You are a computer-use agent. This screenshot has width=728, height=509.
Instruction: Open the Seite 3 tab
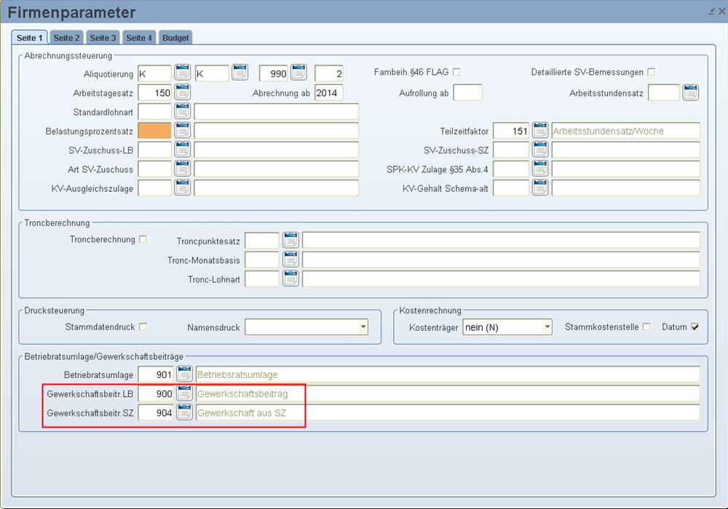pos(103,38)
